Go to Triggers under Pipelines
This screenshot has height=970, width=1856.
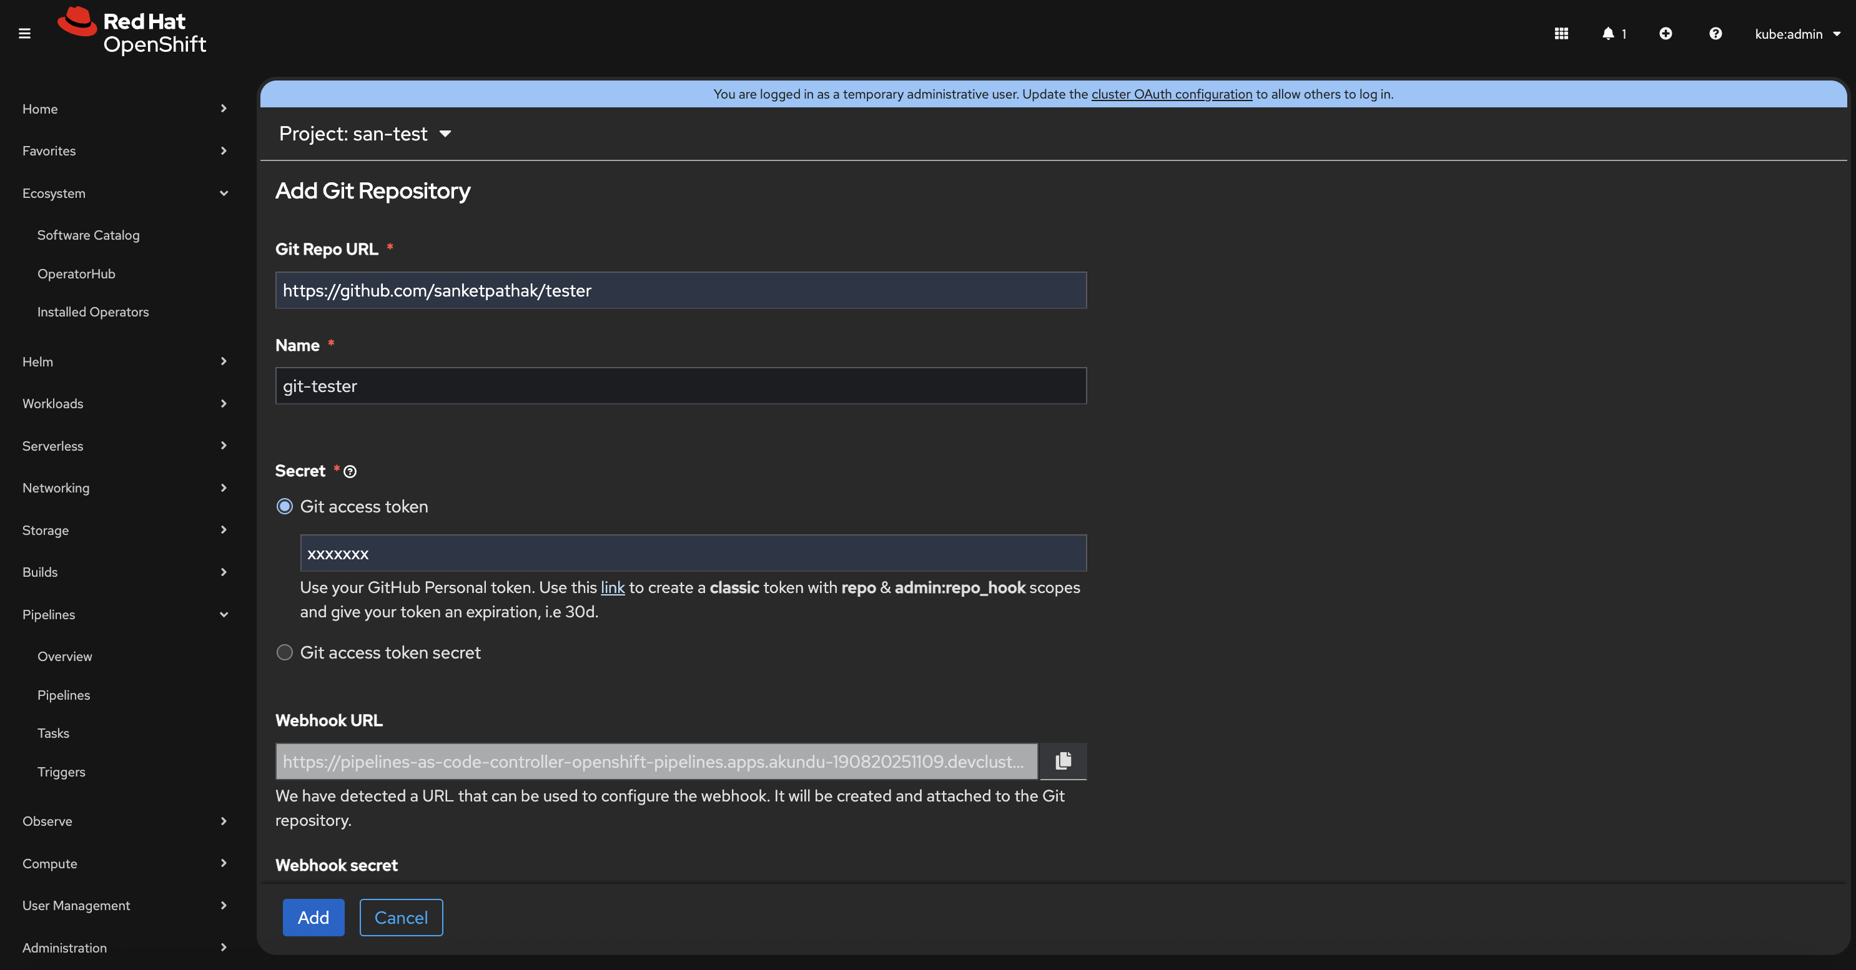pyautogui.click(x=61, y=772)
